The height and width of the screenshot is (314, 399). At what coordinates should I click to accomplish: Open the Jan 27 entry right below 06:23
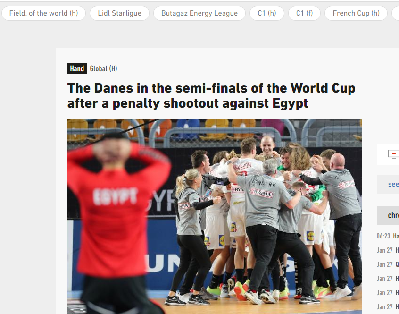(388, 250)
